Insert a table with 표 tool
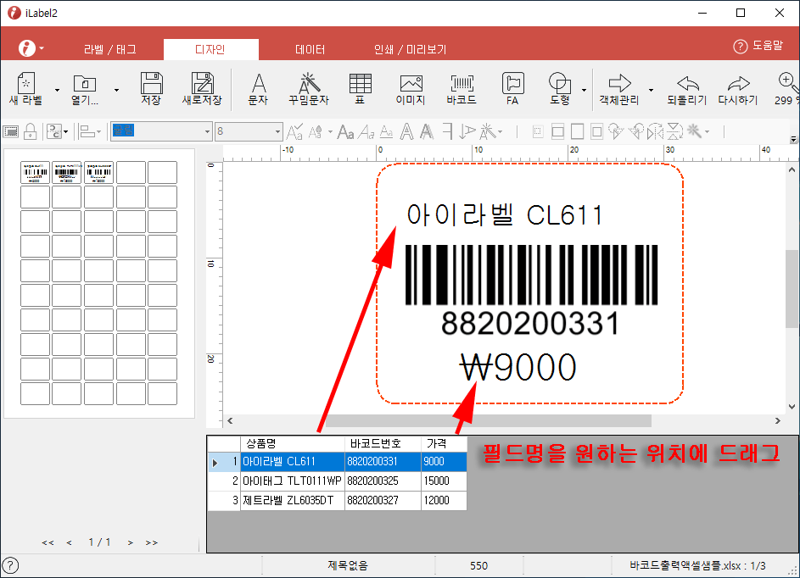Screen dimensions: 800x578 (361, 89)
